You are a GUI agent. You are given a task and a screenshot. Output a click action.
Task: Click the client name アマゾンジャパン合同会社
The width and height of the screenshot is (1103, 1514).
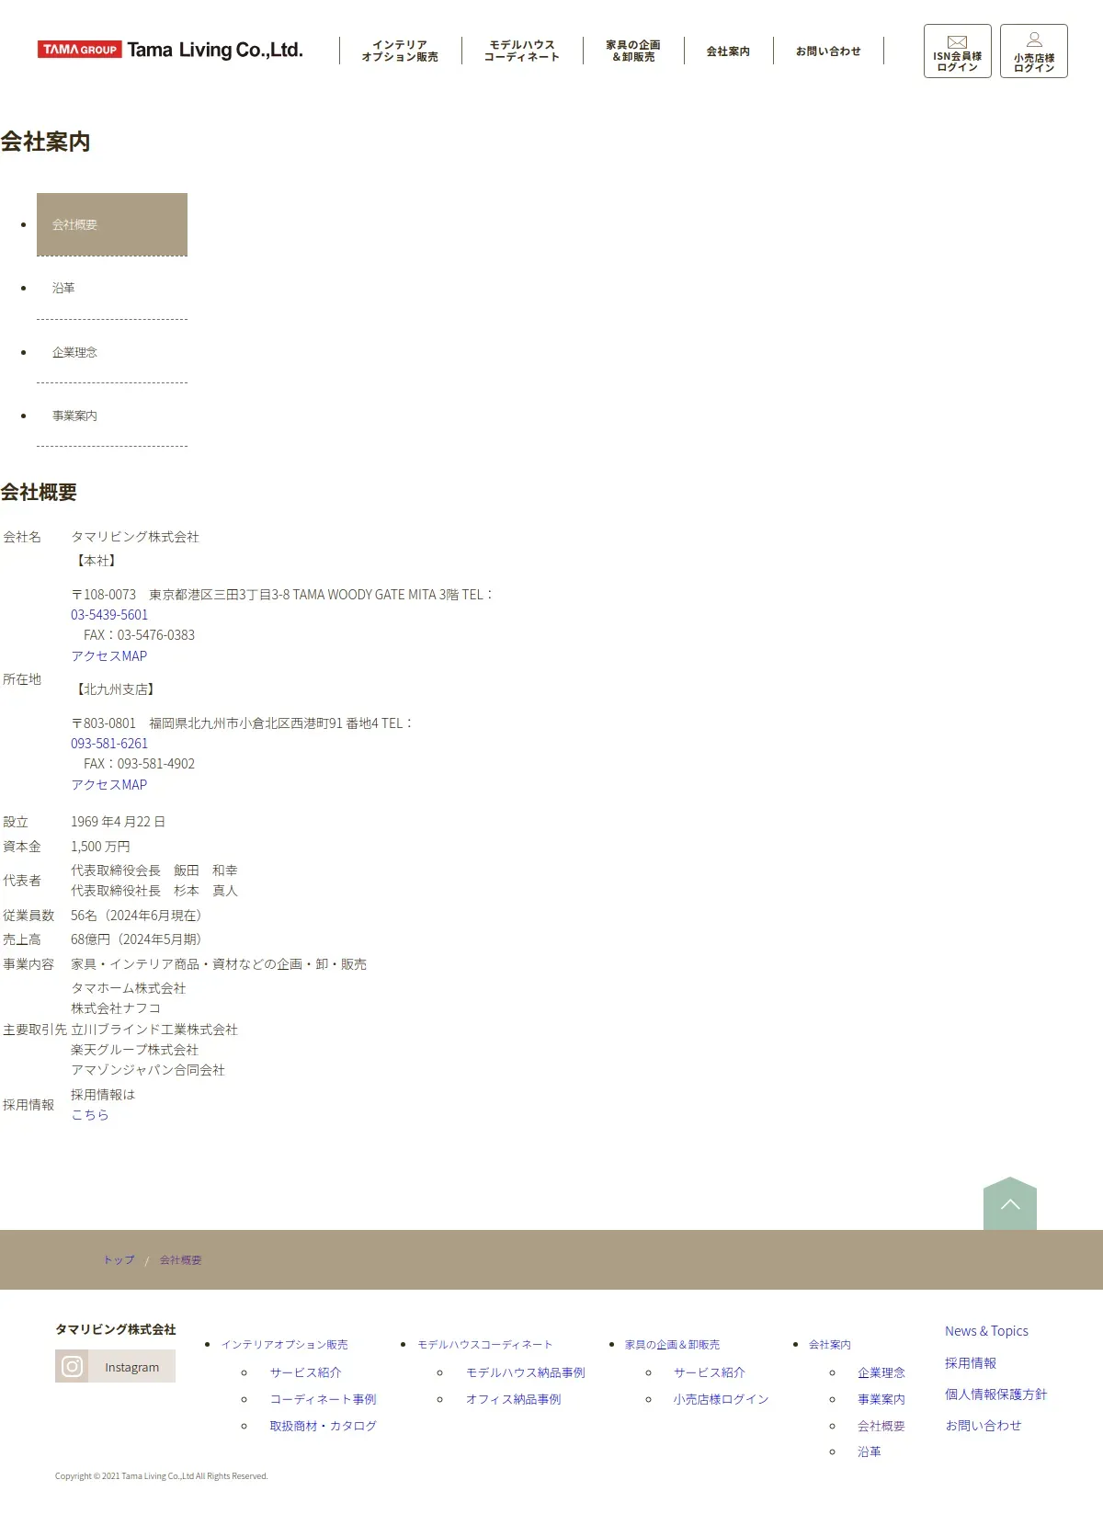tap(148, 1070)
